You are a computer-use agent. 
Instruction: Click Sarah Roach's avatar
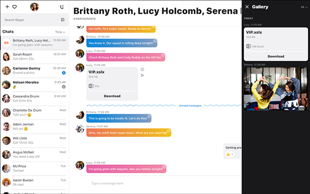coord(6,57)
